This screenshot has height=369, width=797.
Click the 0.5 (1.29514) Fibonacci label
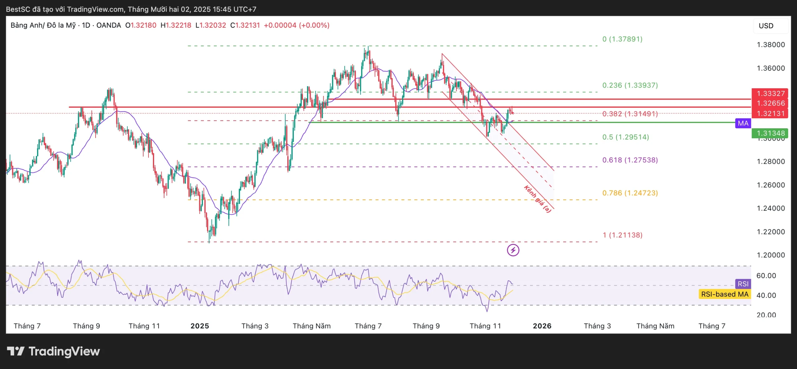(625, 137)
